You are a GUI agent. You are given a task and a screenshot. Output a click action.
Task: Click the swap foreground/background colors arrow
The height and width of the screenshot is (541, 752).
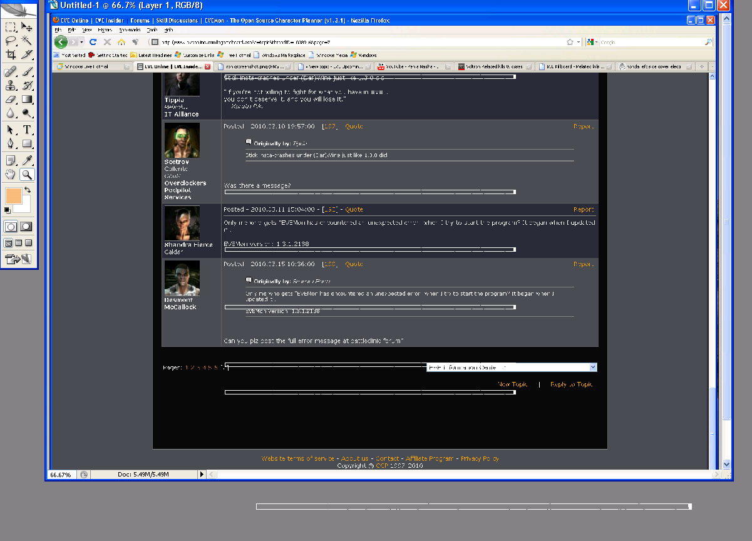click(x=28, y=190)
